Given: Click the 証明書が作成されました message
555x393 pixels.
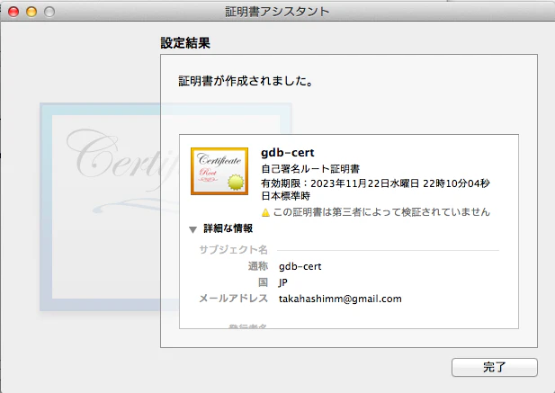Looking at the screenshot, I should click(246, 81).
